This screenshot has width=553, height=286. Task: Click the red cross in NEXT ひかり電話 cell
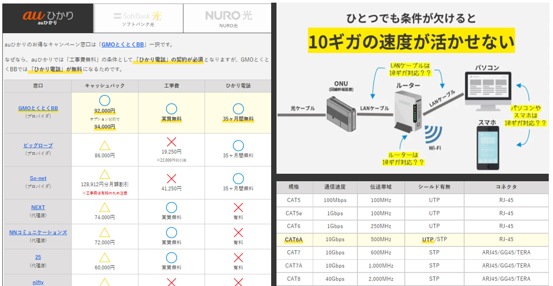tap(239, 207)
